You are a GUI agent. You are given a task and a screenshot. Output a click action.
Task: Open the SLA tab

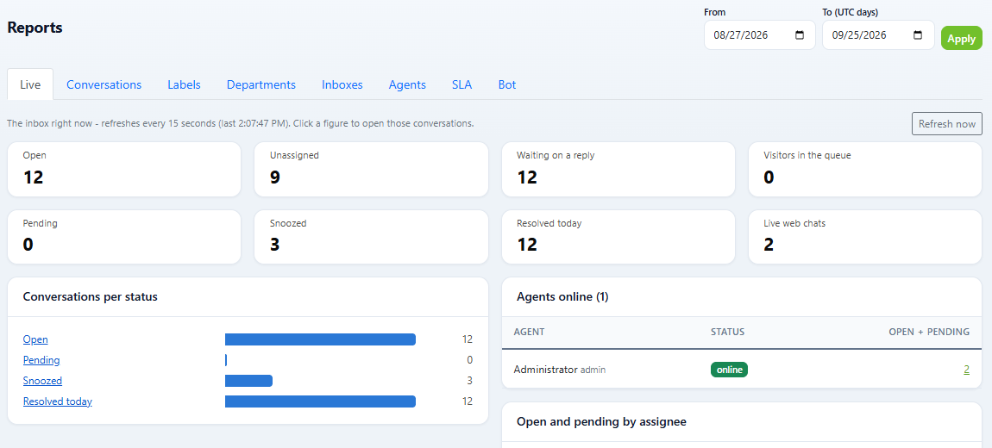(461, 84)
